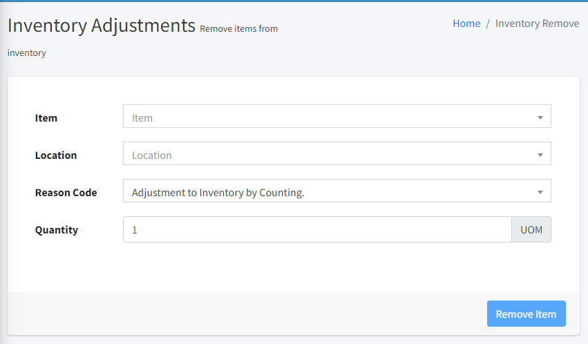This screenshot has height=344, width=588.
Task: Go to Home via breadcrumb link
Action: coord(466,23)
